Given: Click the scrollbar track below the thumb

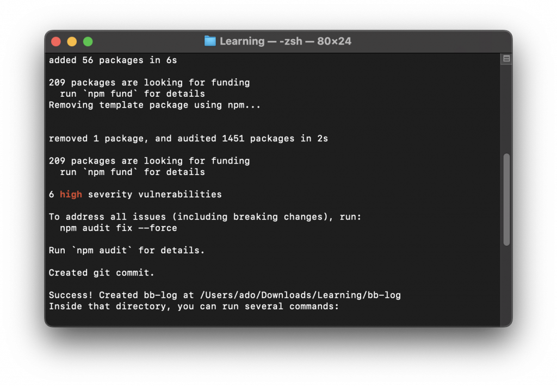Looking at the screenshot, I should pyautogui.click(x=506, y=285).
